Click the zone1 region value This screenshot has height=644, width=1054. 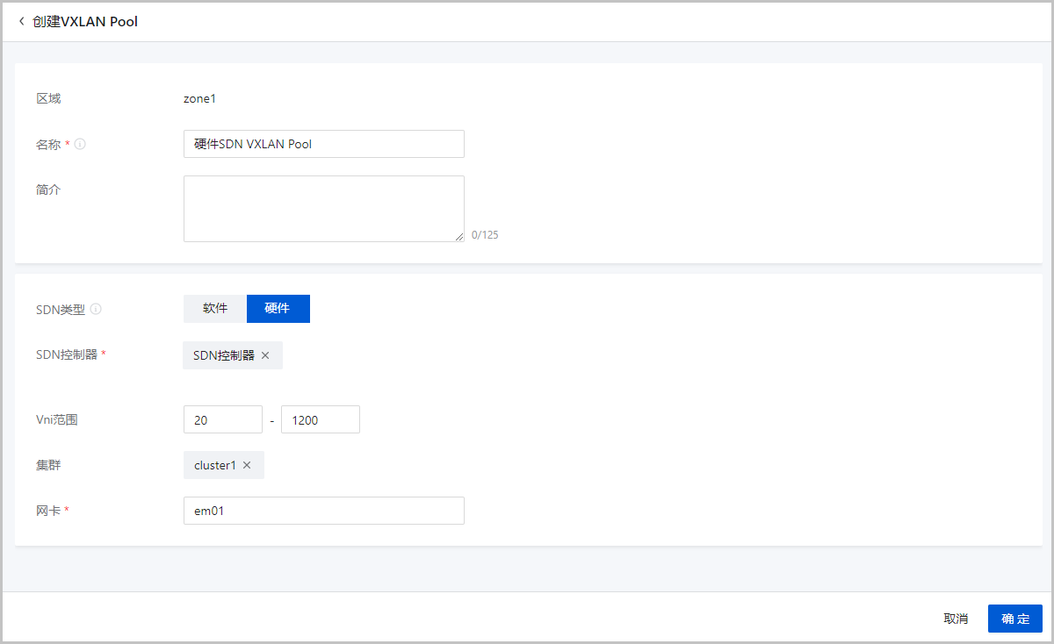[x=199, y=98]
